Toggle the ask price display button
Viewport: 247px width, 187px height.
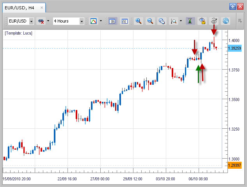[x=124, y=21]
